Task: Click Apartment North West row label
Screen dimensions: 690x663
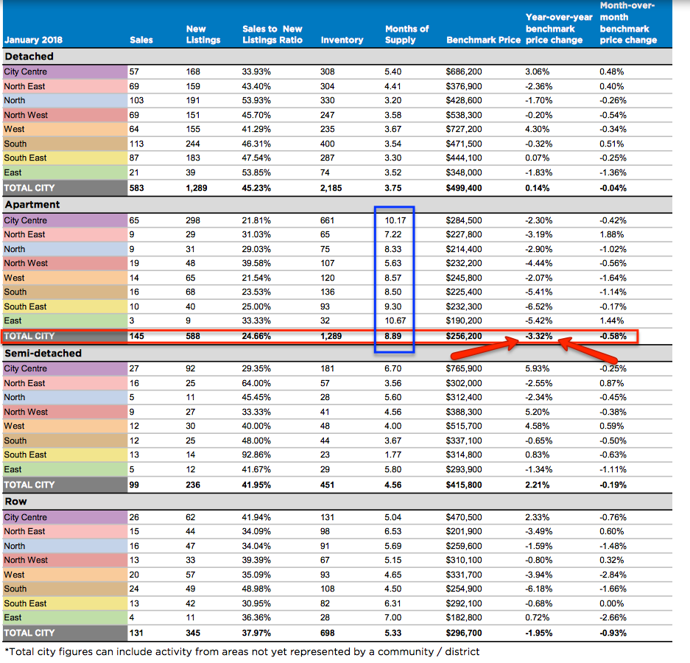Action: point(26,263)
